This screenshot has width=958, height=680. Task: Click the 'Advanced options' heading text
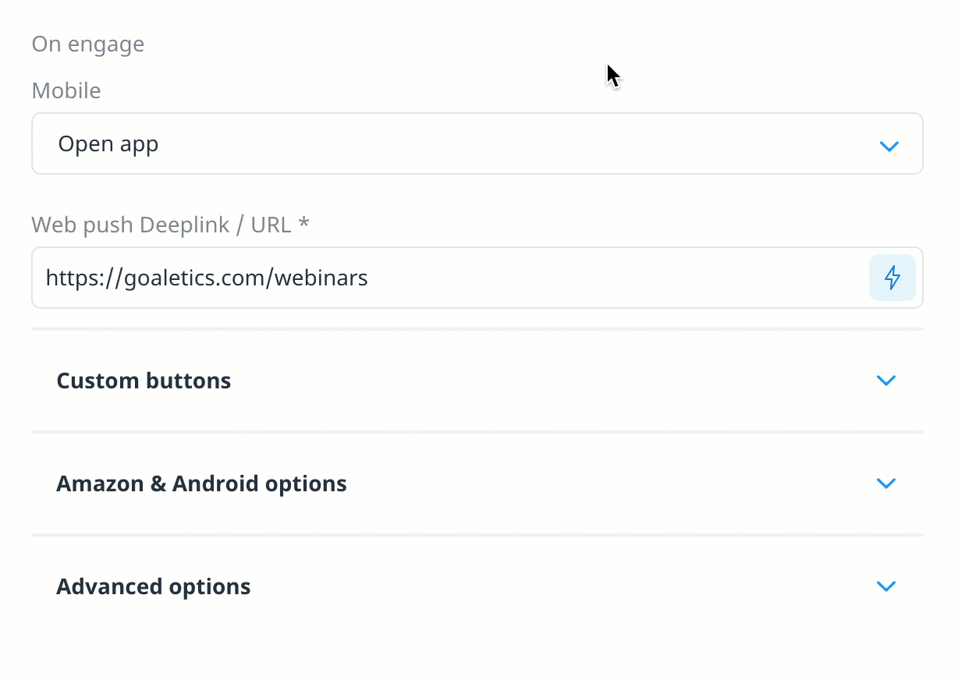tap(154, 586)
